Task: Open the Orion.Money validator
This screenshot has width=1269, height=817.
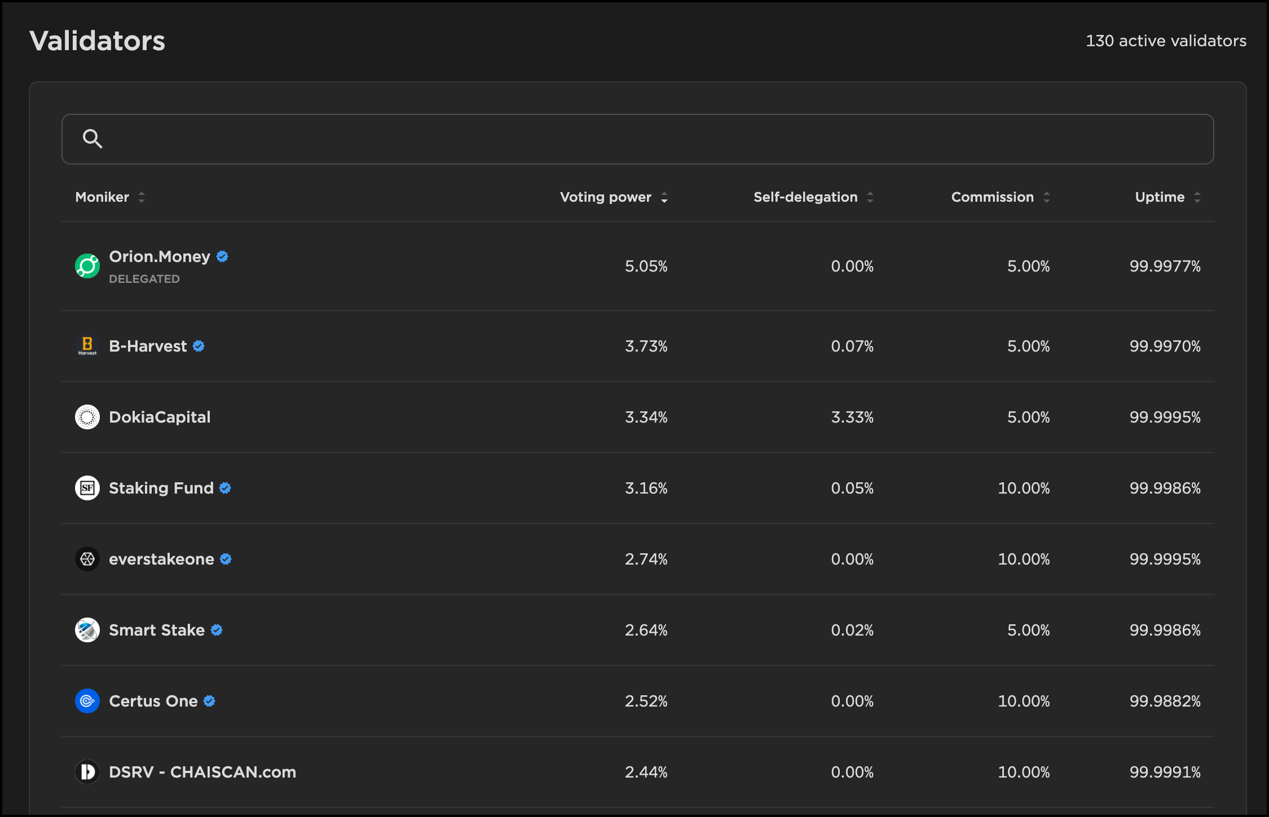Action: tap(160, 256)
